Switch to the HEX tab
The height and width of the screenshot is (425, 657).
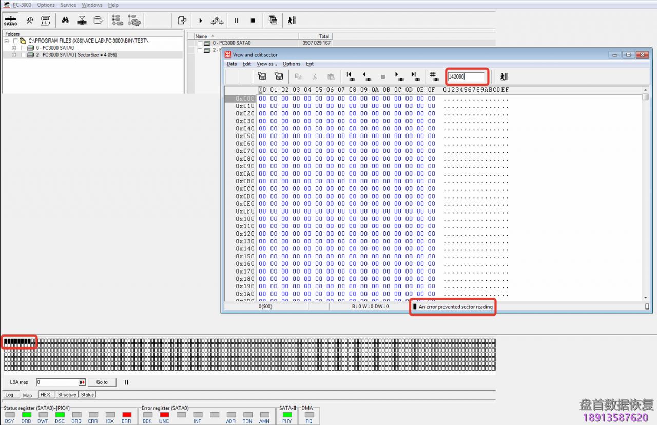click(45, 395)
